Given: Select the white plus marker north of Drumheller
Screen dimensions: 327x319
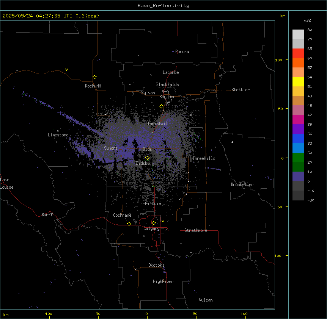Looking at the screenshot, I should click(x=233, y=142).
